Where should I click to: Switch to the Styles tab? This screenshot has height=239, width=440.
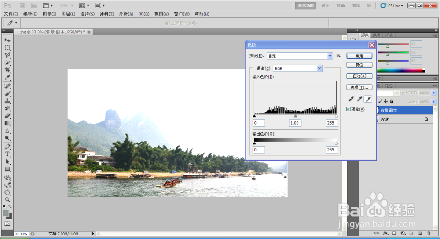tap(389, 35)
